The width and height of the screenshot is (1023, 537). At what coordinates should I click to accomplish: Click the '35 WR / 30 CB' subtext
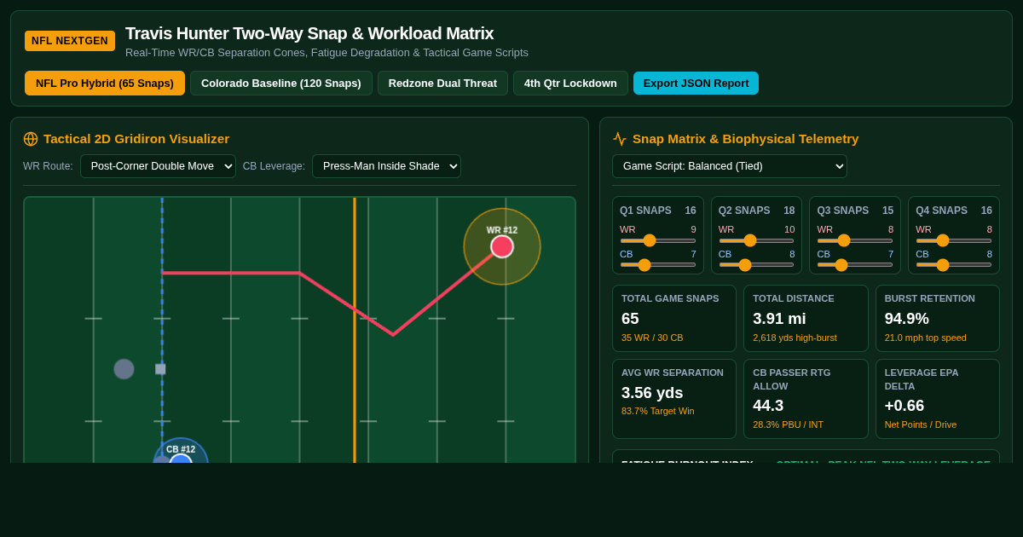point(652,338)
